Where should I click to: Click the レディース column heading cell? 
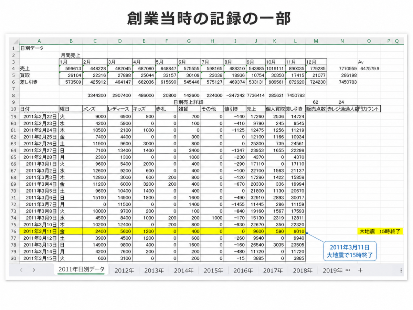click(x=120, y=109)
